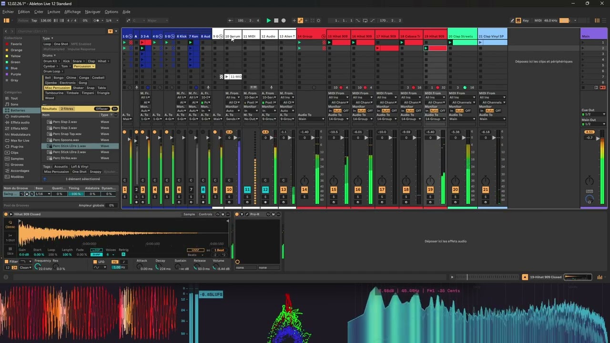Tap the Tap tempo button

(34, 20)
